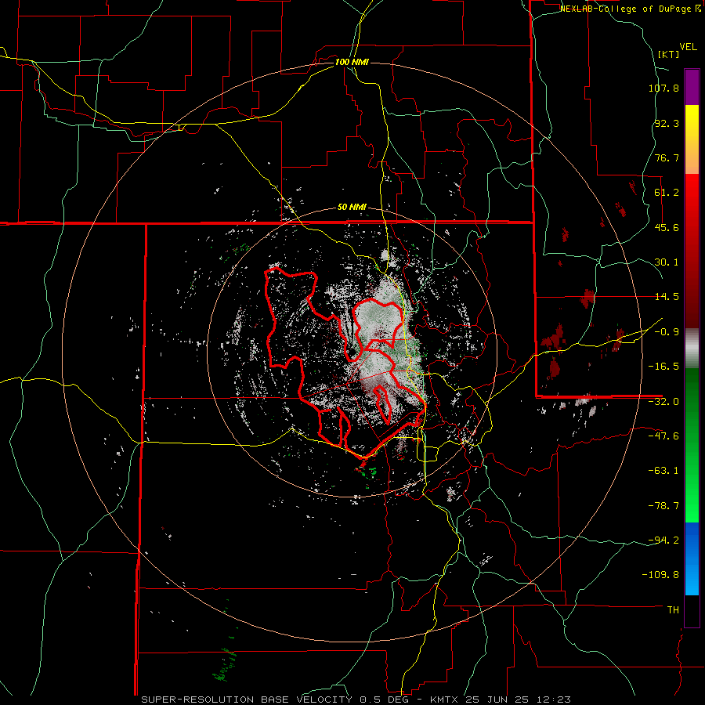Select the -32.0 scale value

tap(663, 402)
